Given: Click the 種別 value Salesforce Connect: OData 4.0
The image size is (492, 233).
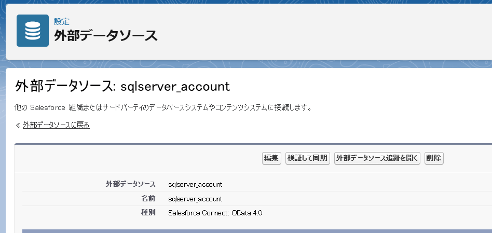Looking at the screenshot, I should click(x=215, y=213).
